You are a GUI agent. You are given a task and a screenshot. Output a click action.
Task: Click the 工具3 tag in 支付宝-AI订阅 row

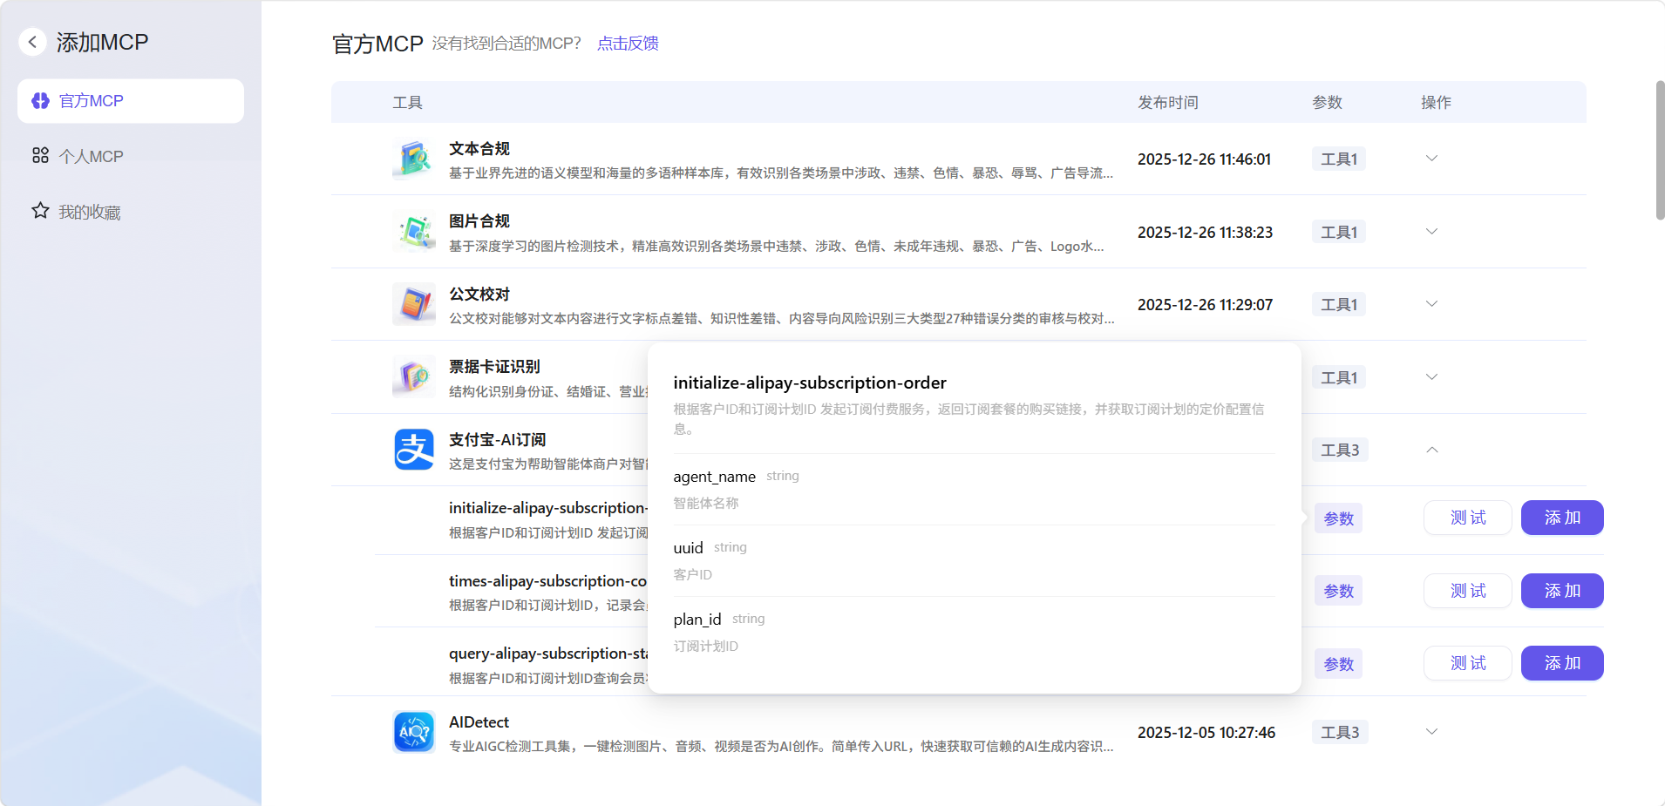(1340, 450)
